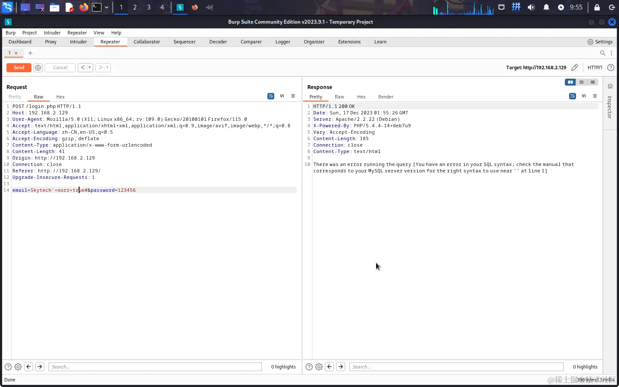Open the Comparer tab

[x=251, y=42]
